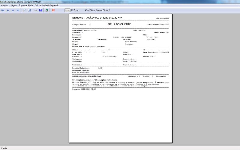Viewport: 240px width, 150px height.
Task: Click the Vendedor.: field label
Action: pyautogui.click(x=77, y=65)
